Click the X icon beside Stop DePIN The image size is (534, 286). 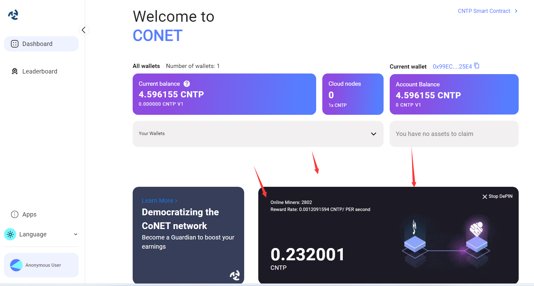tap(485, 197)
